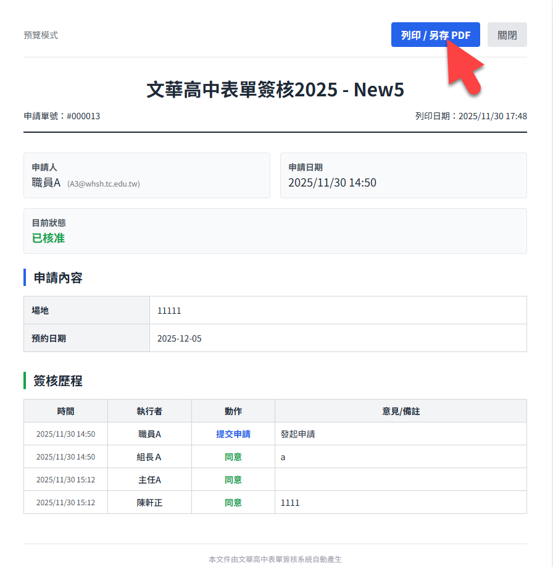Click the green 已核准 status text
The image size is (553, 567).
point(48,238)
